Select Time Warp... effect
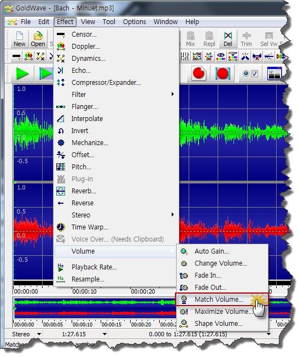This screenshot has width=298, height=356. (x=116, y=227)
